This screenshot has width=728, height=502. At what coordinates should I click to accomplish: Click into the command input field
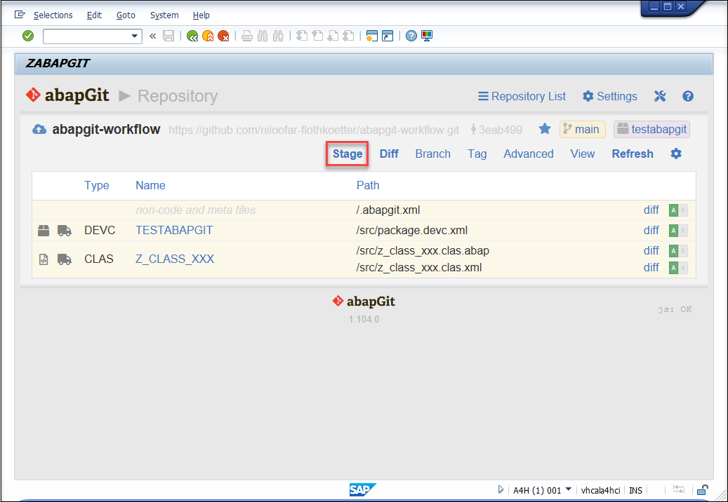[86, 36]
